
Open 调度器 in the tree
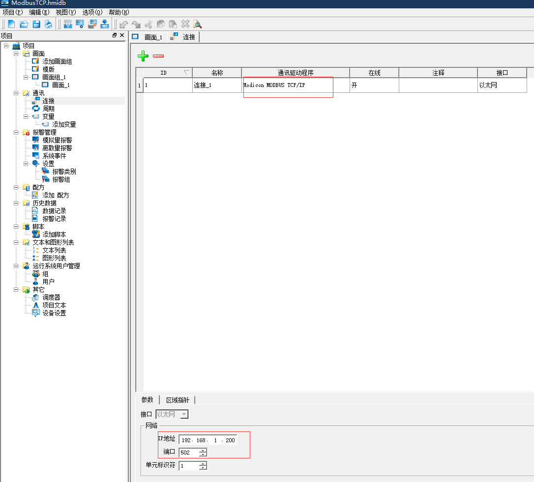click(51, 297)
